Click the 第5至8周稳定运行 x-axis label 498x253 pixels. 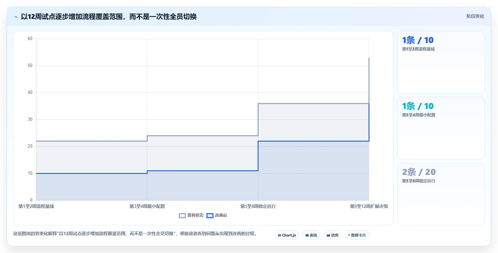[x=258, y=206]
